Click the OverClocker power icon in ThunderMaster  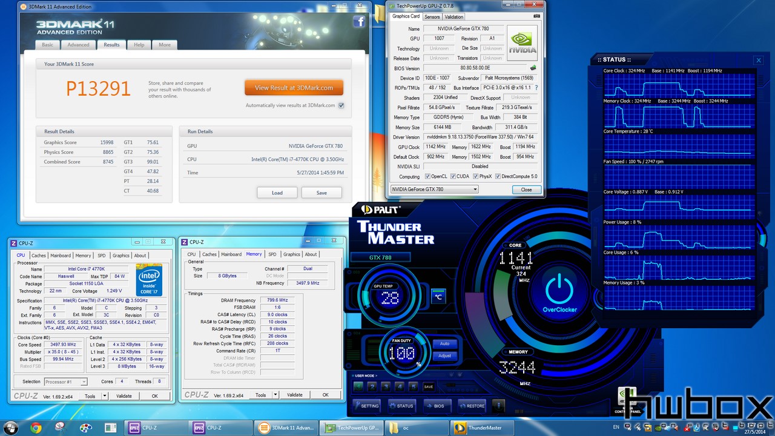coord(559,289)
